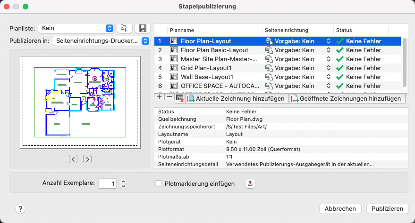Open page setup dropdown for Floor Plan Basic-Layout
This screenshot has height=223, width=415.
pos(329,50)
